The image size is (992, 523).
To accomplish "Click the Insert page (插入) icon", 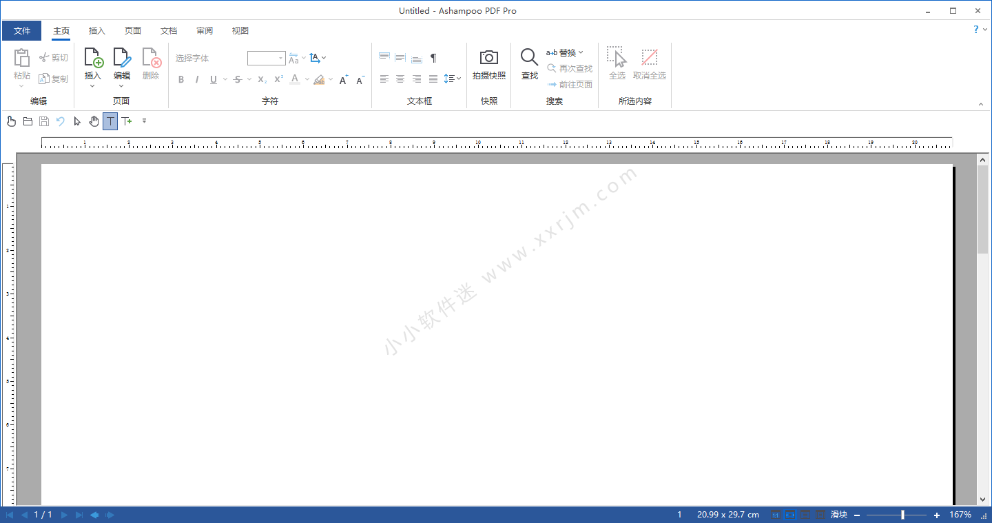I will 93,57.
